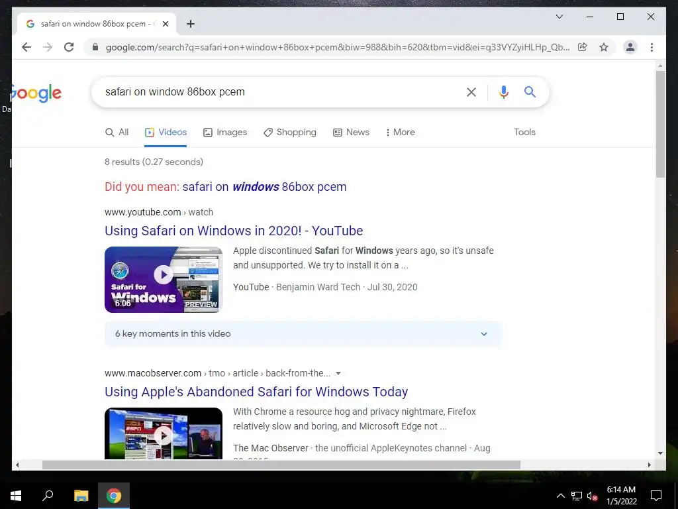Image resolution: width=678 pixels, height=509 pixels.
Task: Go to the News tab
Action: pos(351,132)
